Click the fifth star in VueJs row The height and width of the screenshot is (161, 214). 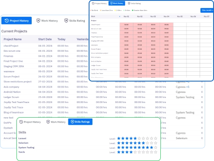pyautogui.click(x=135, y=152)
